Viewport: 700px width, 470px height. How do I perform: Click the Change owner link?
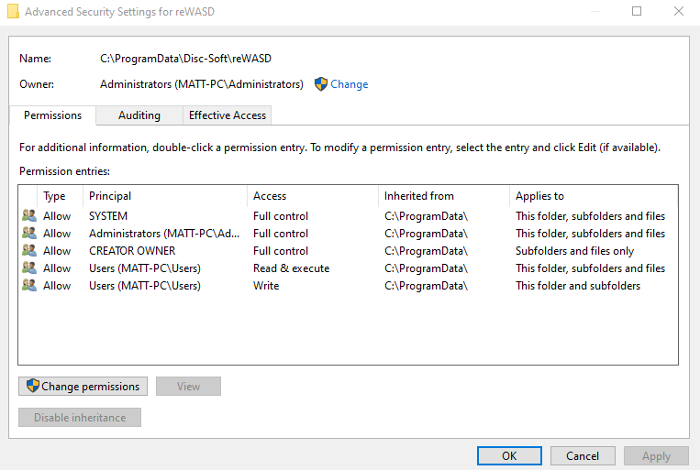tap(349, 84)
